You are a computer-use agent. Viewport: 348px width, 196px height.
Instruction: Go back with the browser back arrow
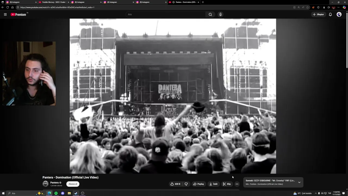[x=3, y=7]
